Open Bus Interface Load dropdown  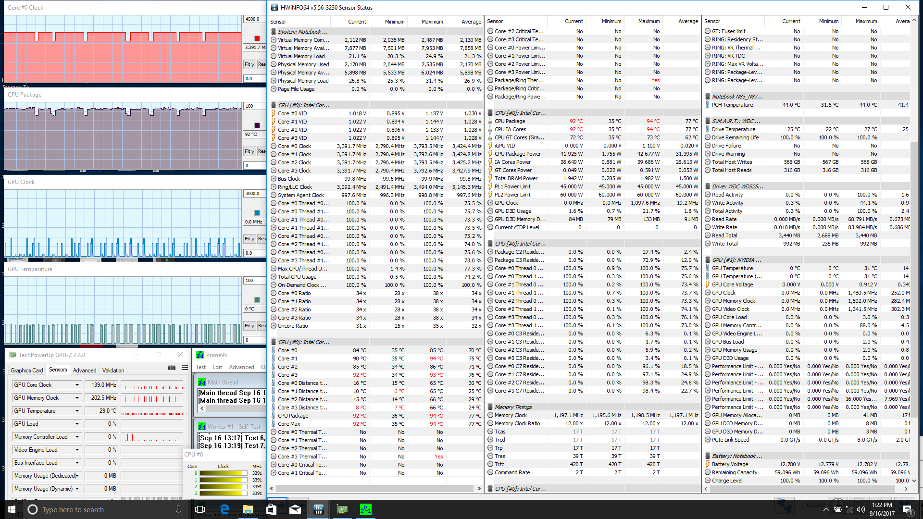pos(77,463)
